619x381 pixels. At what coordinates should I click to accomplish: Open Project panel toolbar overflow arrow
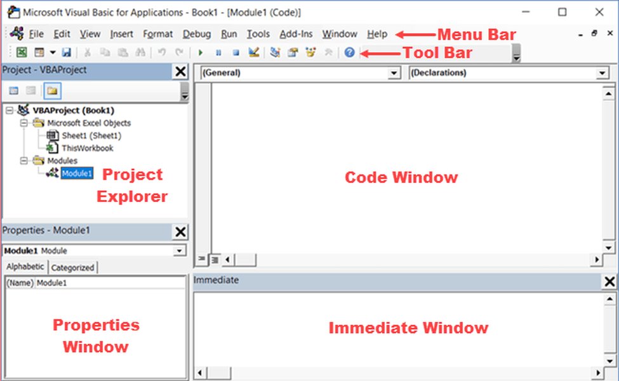click(184, 92)
